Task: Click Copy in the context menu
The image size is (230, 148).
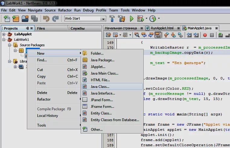Action: 54,76
